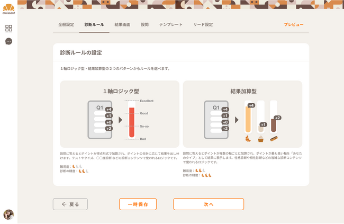Open the chat bubble icon in sidebar
344x224 pixels.
click(x=8, y=41)
